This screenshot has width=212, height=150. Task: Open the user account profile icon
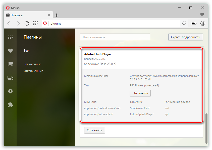[203, 24]
